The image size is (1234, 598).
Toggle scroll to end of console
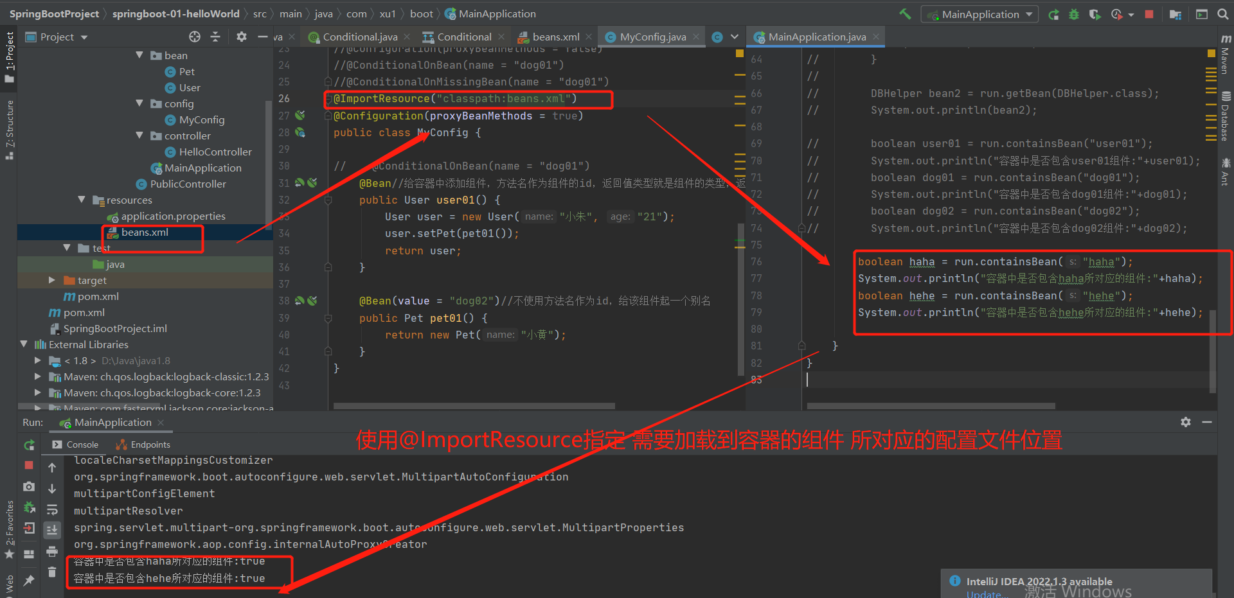pos(52,531)
